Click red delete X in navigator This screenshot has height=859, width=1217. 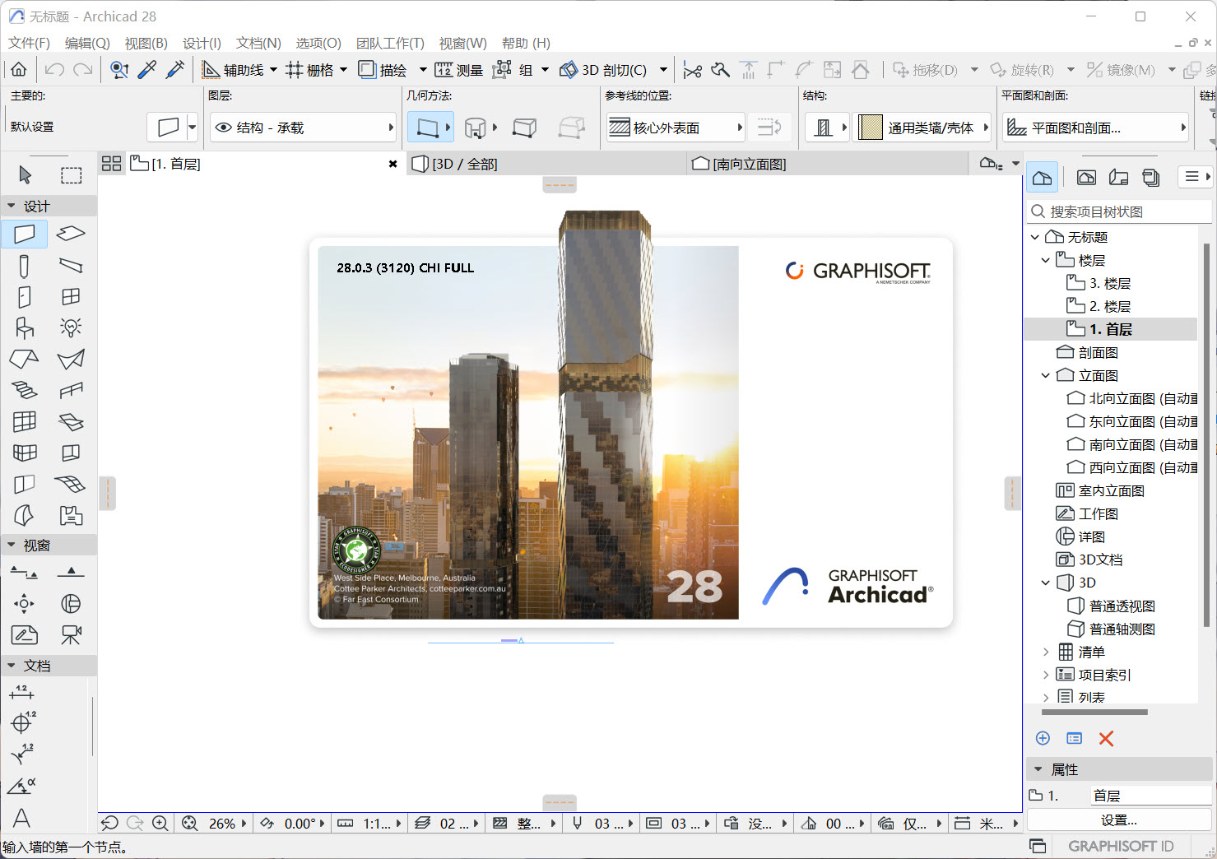(1106, 738)
